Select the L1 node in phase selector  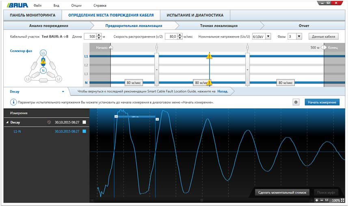(43, 53)
